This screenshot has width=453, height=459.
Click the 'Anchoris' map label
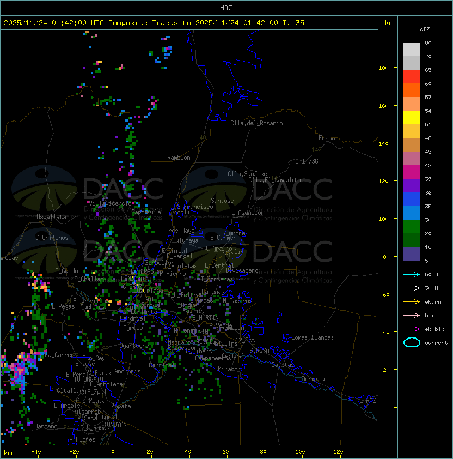[127, 371]
